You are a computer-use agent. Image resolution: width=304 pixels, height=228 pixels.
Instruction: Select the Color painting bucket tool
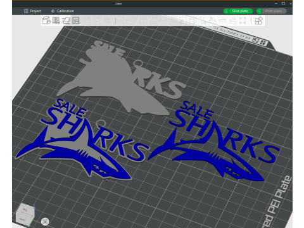click(212, 20)
